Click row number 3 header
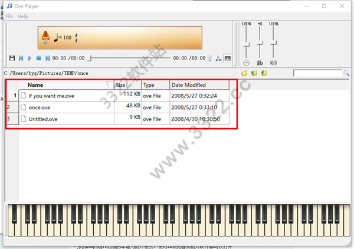354x249 pixels. click(12, 119)
